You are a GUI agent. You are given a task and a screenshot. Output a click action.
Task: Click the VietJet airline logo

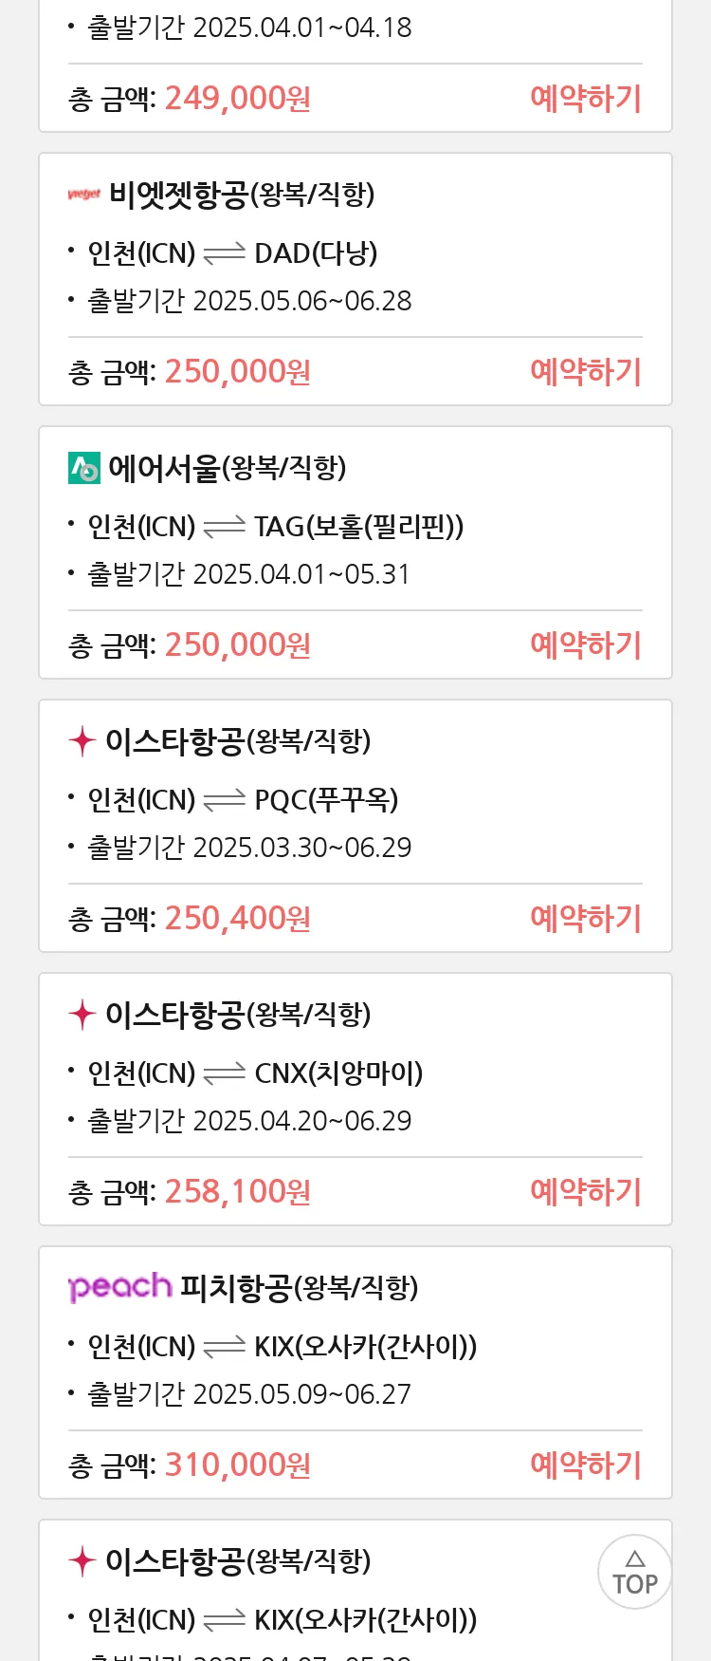84,195
